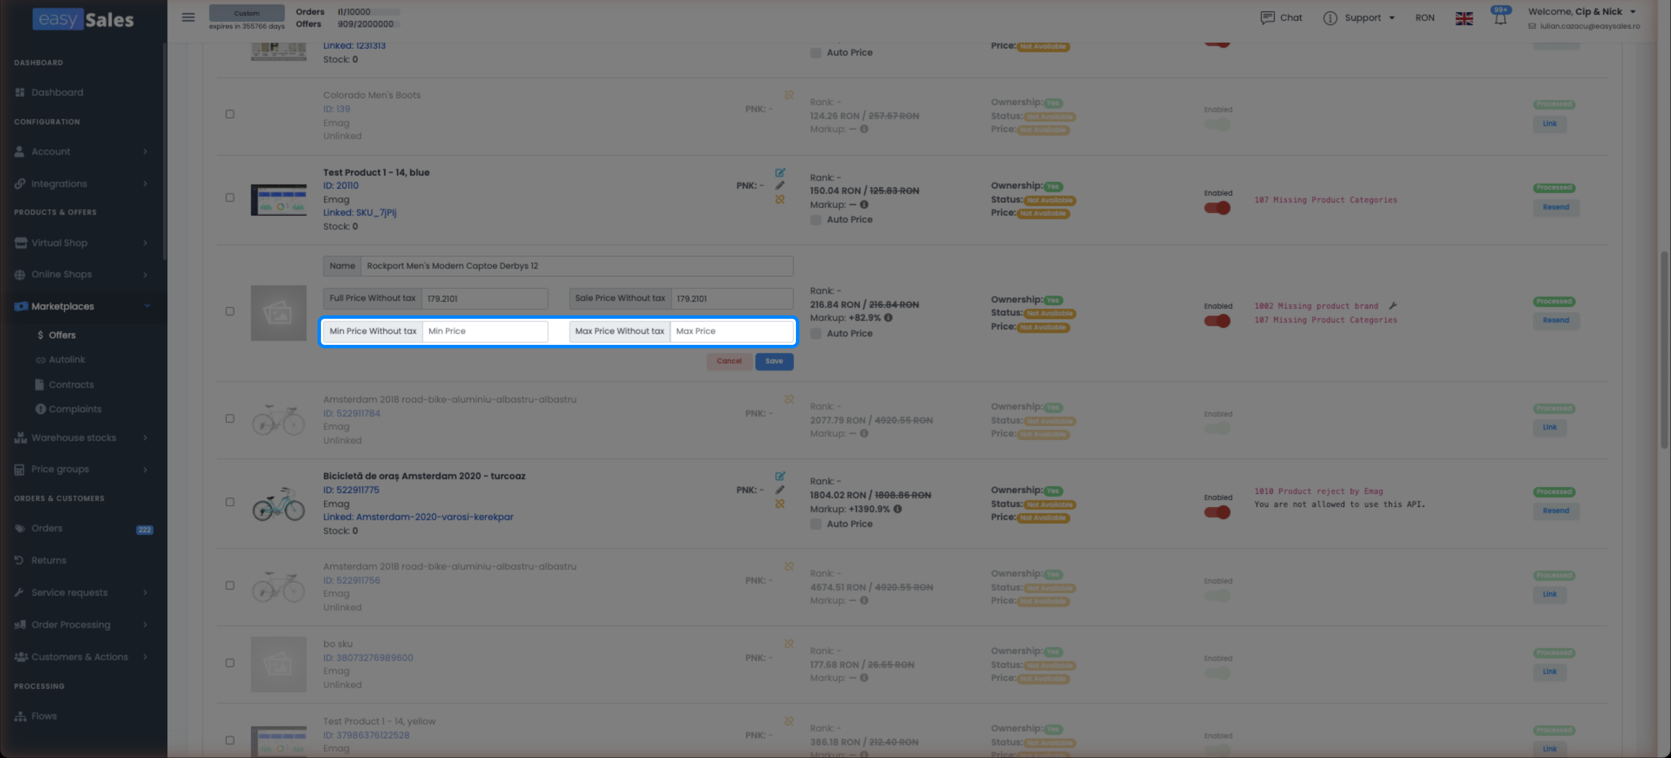The image size is (1671, 758).
Task: Click the Support info icon
Action: point(1330,18)
